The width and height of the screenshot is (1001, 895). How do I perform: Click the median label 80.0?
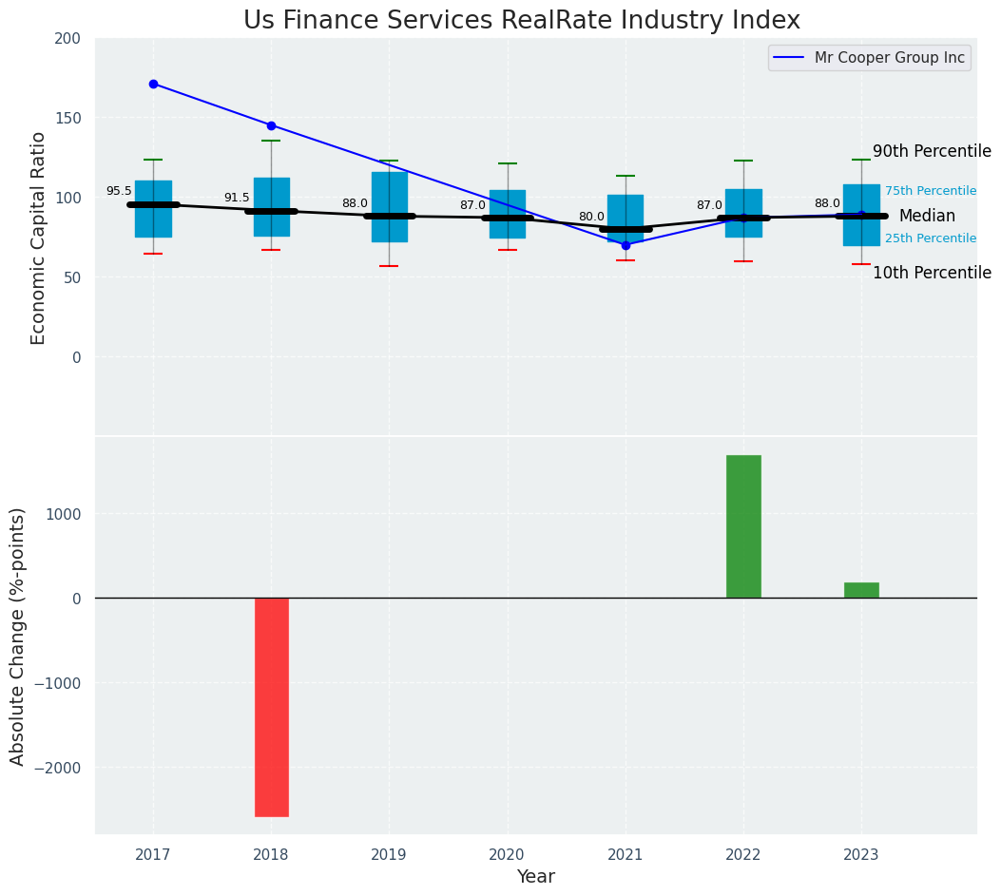[x=592, y=217]
